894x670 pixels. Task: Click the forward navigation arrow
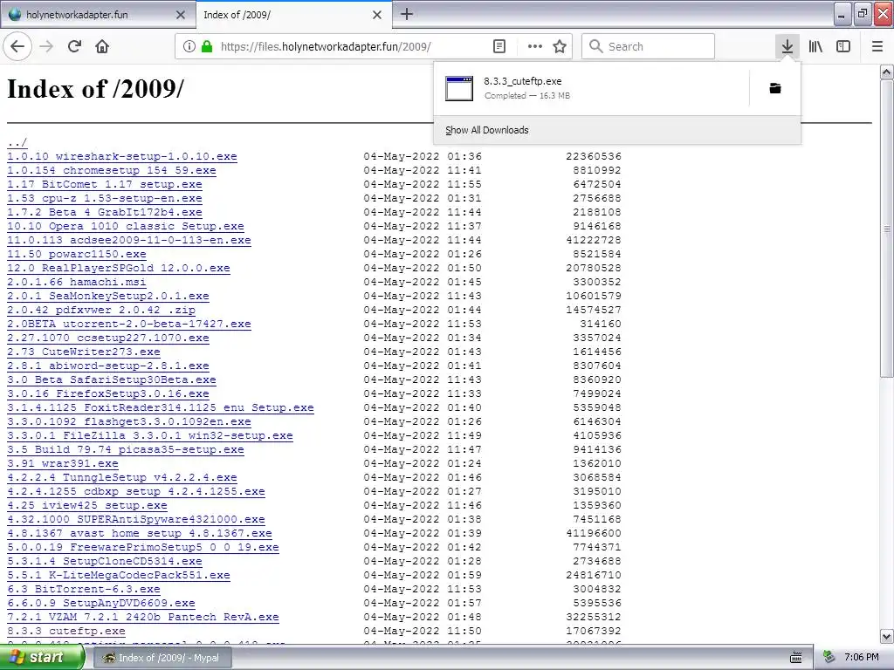click(46, 46)
